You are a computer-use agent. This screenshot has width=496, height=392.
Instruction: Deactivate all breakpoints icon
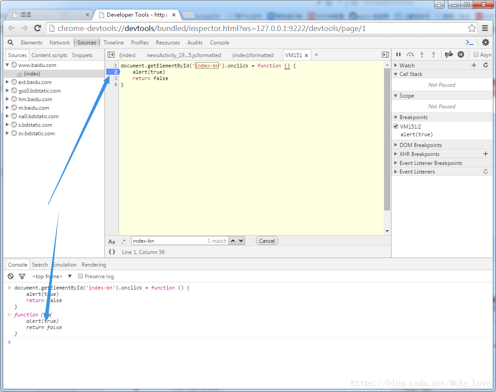[x=449, y=54]
